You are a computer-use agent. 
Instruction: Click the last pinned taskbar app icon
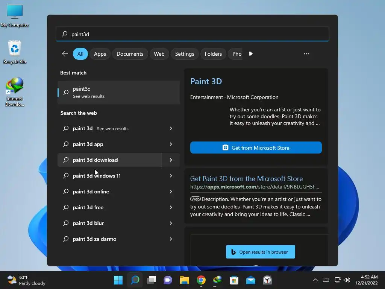click(267, 280)
